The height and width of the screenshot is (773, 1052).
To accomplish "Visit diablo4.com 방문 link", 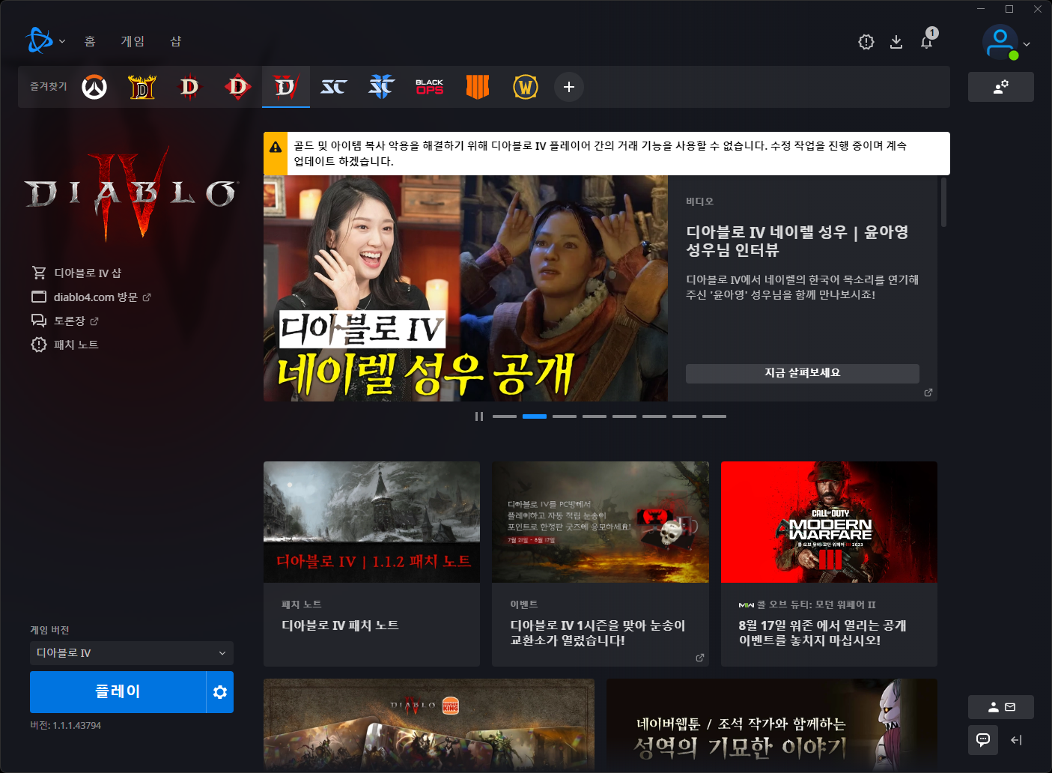I will tap(91, 297).
